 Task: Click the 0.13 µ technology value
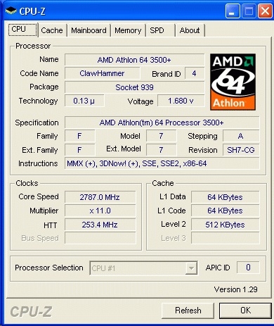pyautogui.click(x=84, y=101)
